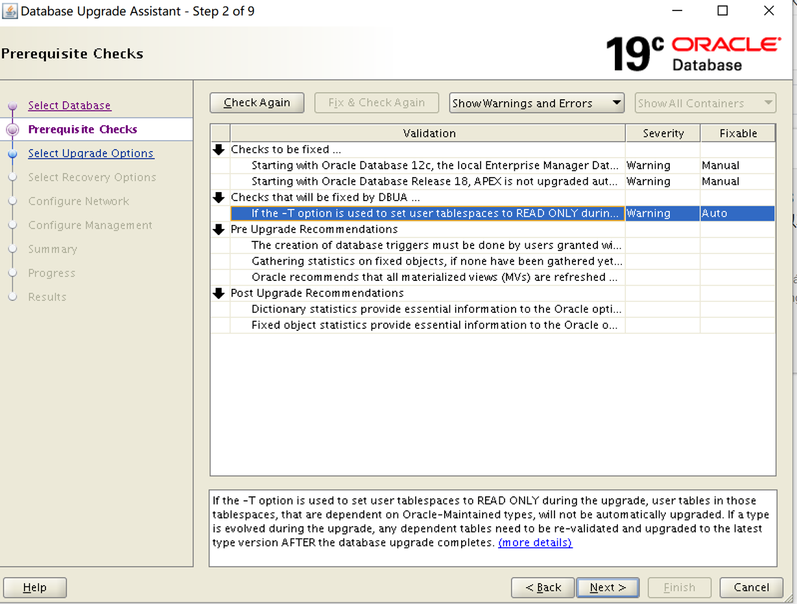
Task: Cancel the upgrade wizard
Action: 751,587
